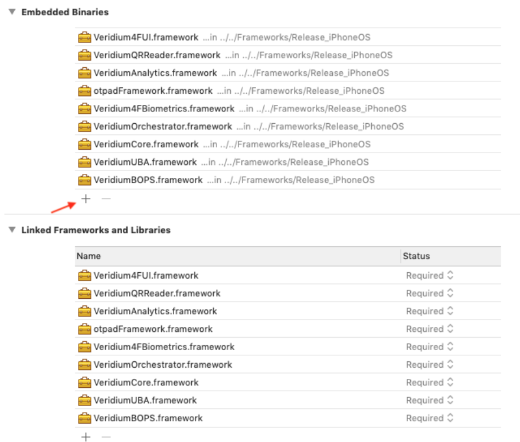
Task: Select linked VeridiumCore.framework name in table
Action: pyautogui.click(x=146, y=382)
